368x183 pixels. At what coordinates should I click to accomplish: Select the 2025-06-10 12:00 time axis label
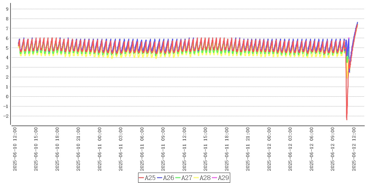pyautogui.click(x=15, y=149)
